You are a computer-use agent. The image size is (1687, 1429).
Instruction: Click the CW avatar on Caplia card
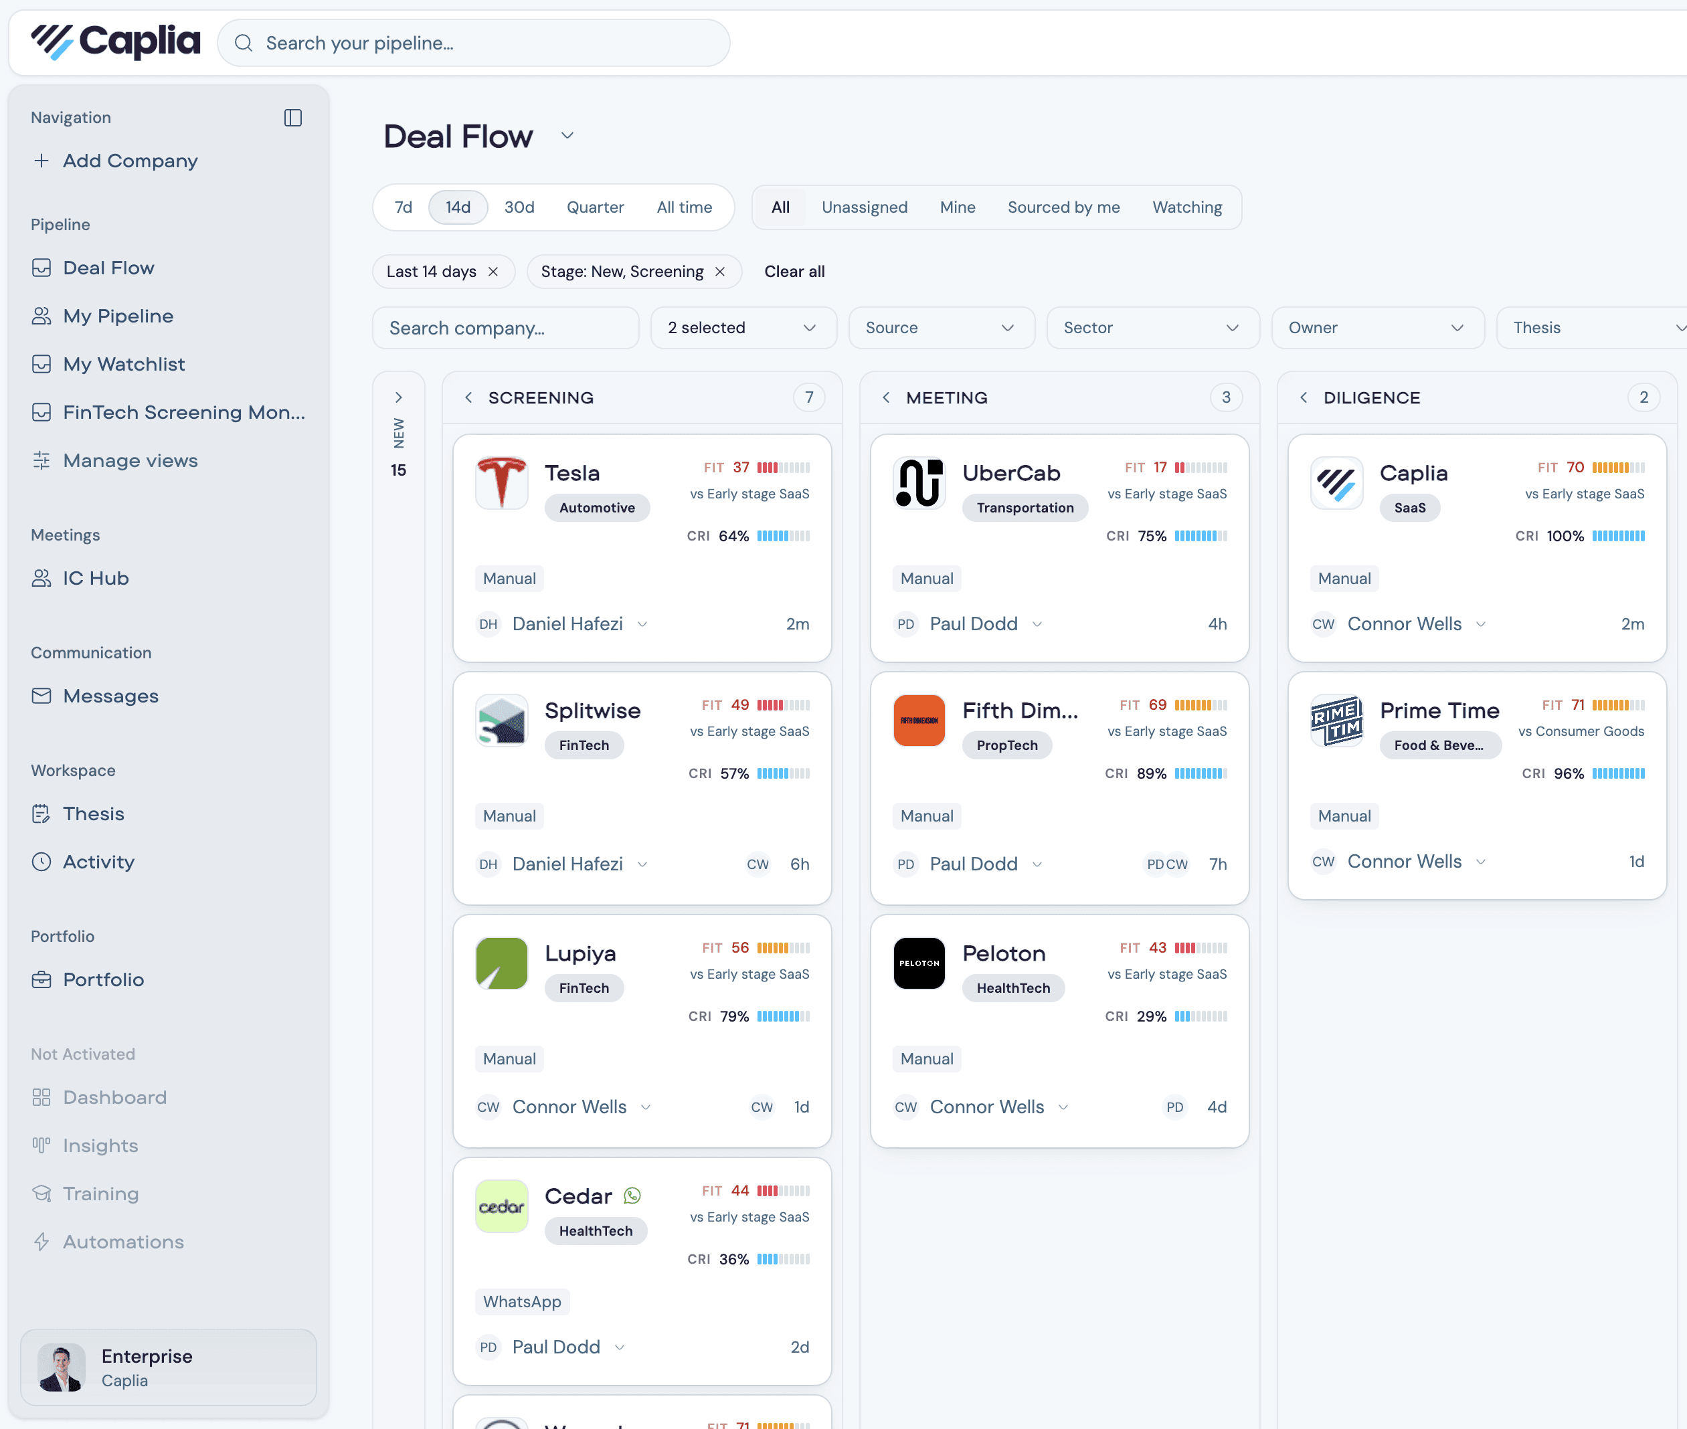click(x=1323, y=625)
